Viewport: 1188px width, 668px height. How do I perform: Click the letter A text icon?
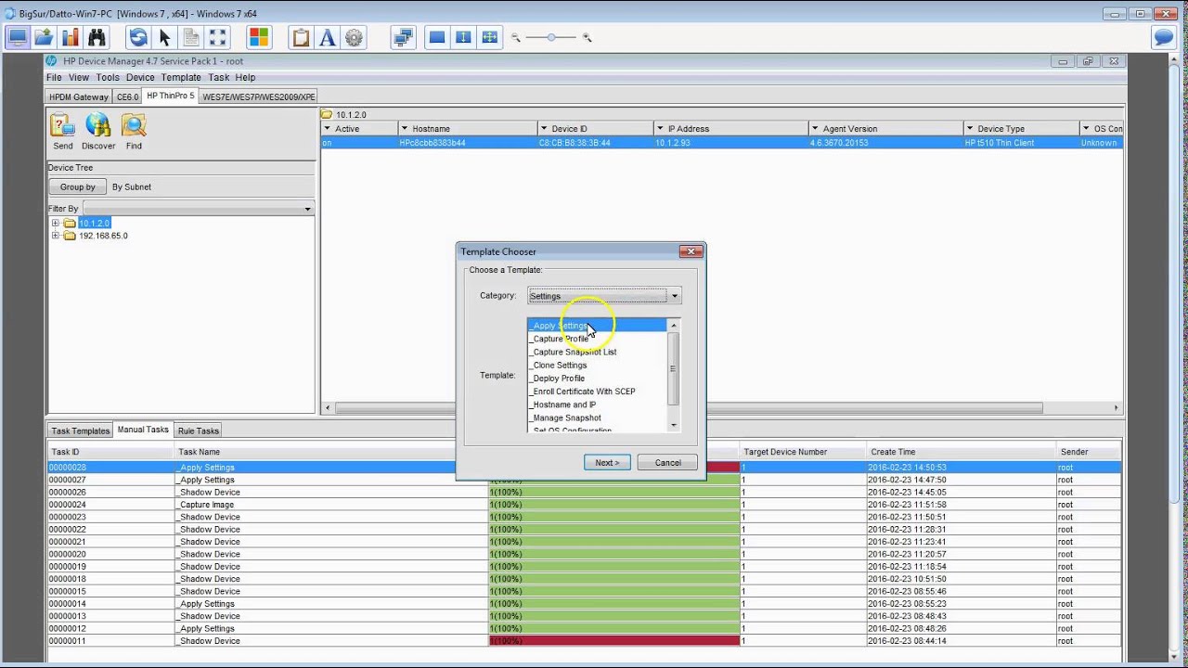pyautogui.click(x=327, y=37)
